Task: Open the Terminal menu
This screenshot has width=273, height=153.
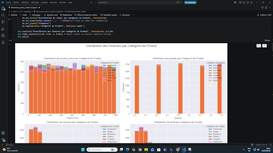Action: 63,2
